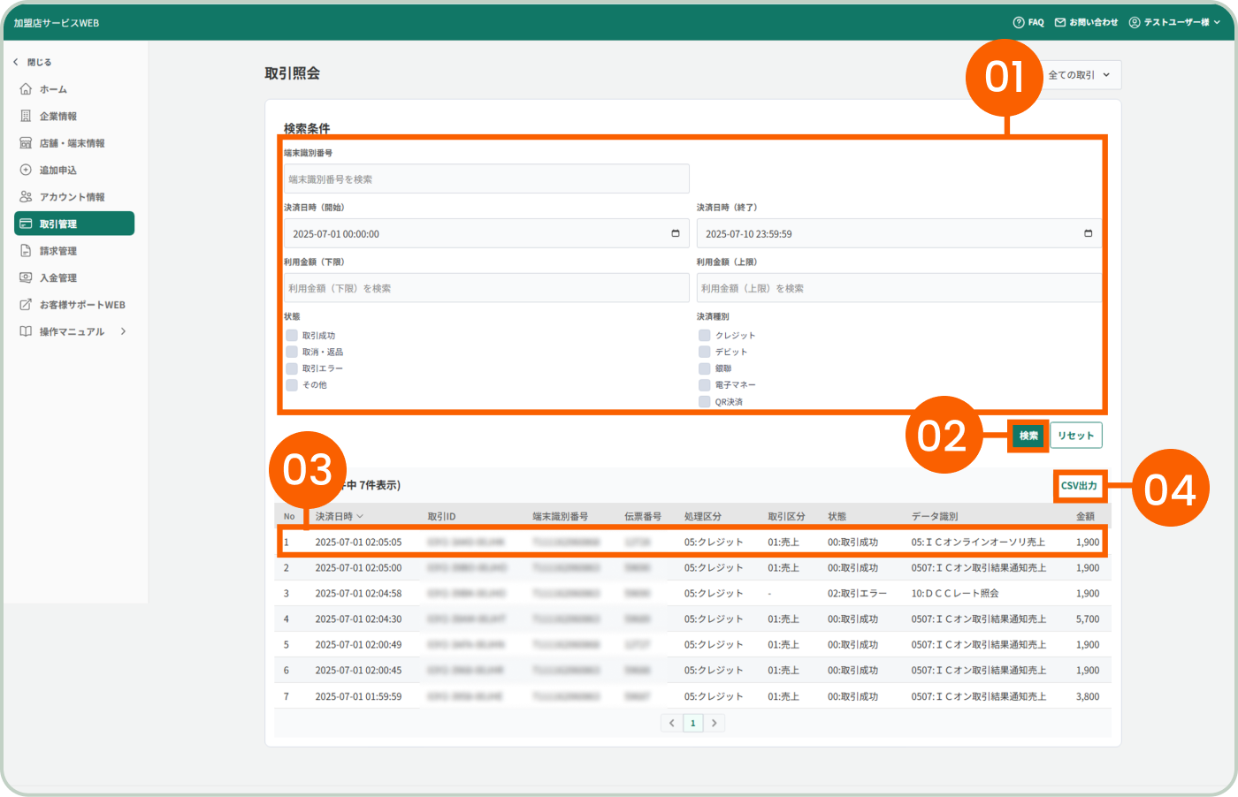Image resolution: width=1238 pixels, height=797 pixels.
Task: Click the 追加申込 plus-circle icon
Action: [x=26, y=170]
